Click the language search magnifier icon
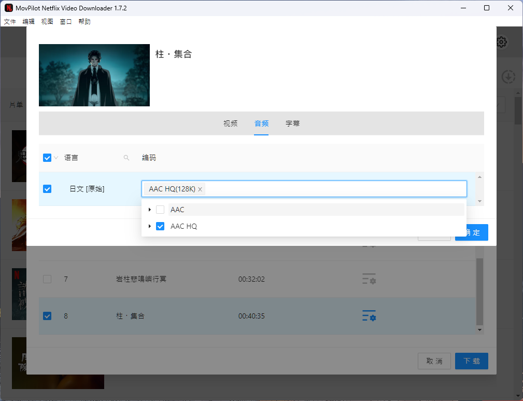 (x=126, y=158)
